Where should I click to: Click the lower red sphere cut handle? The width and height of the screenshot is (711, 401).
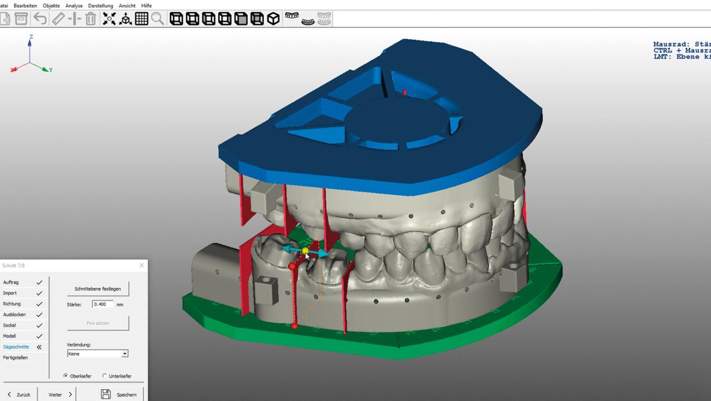coord(294,326)
